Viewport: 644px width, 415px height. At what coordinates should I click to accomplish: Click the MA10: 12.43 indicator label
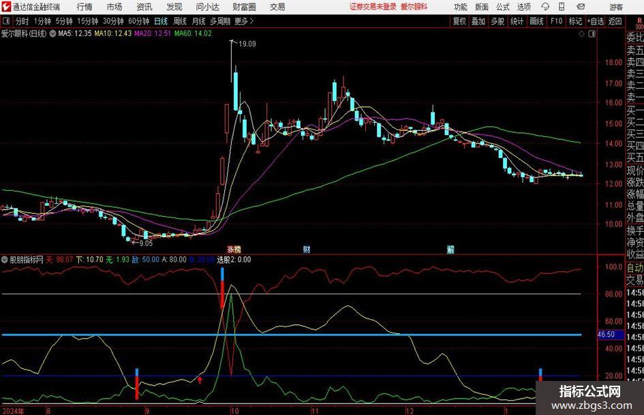pos(113,33)
